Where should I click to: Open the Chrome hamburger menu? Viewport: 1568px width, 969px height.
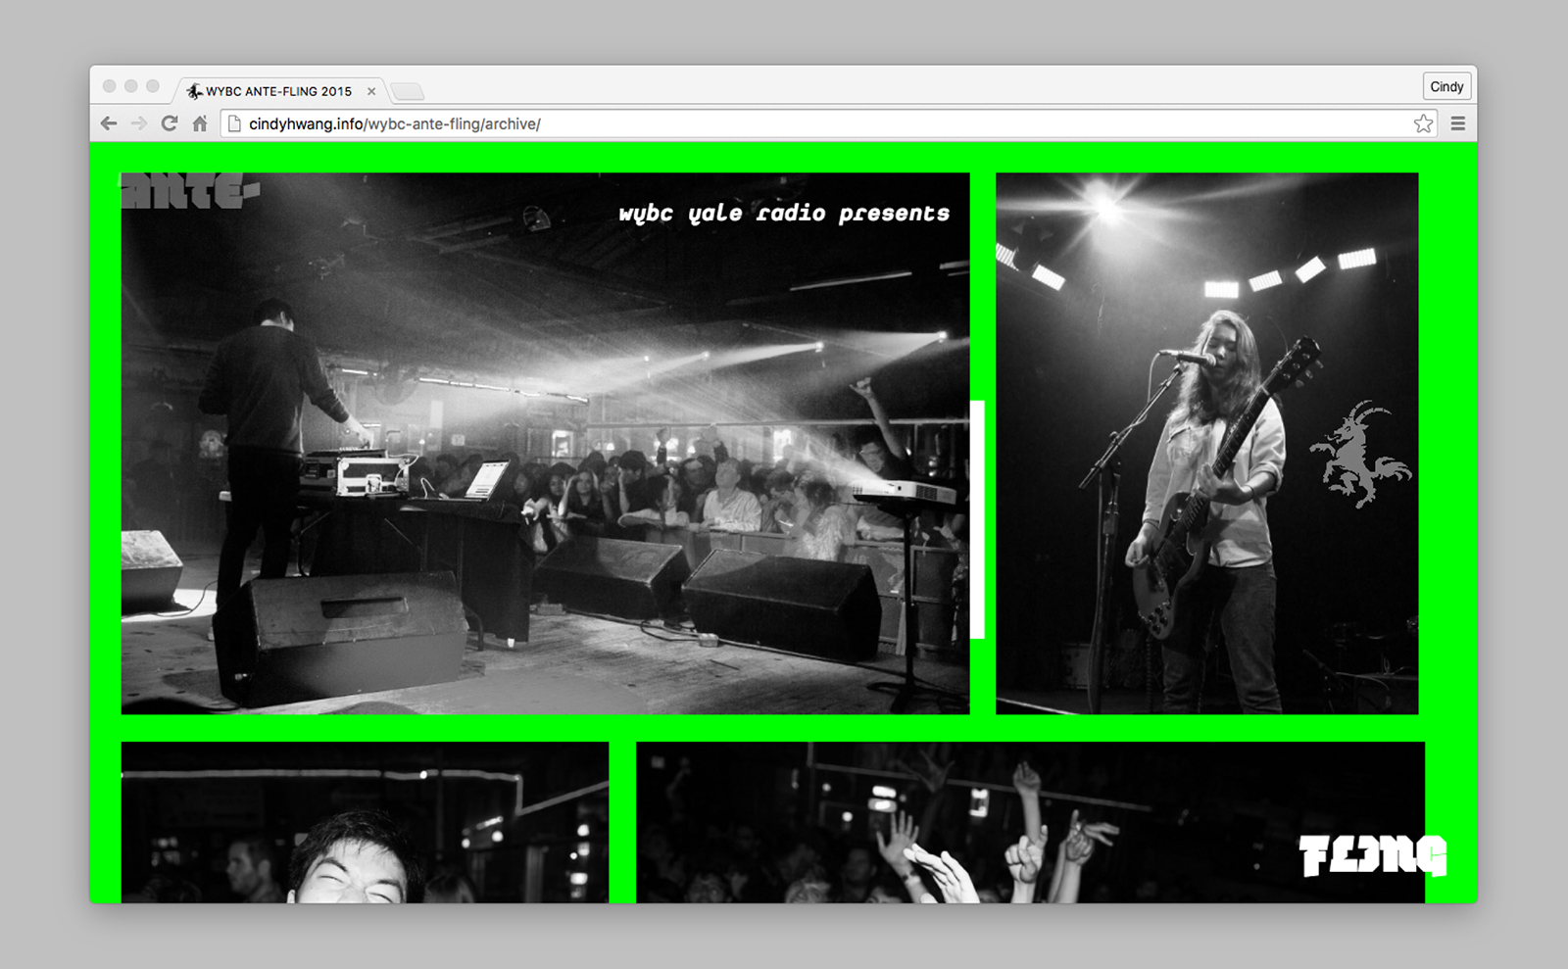coord(1457,123)
